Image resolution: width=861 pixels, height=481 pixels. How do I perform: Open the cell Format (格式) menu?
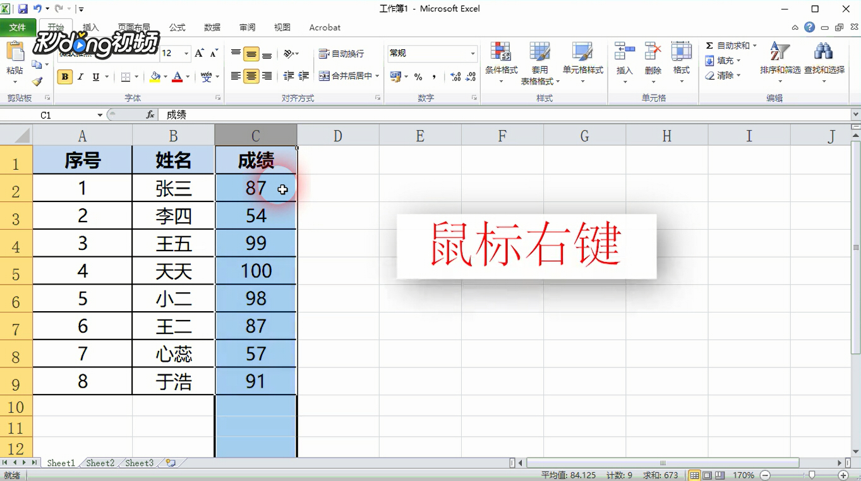682,64
